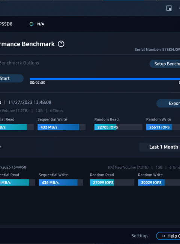Click the 22705 IOPS Random Read bar

coord(118,127)
